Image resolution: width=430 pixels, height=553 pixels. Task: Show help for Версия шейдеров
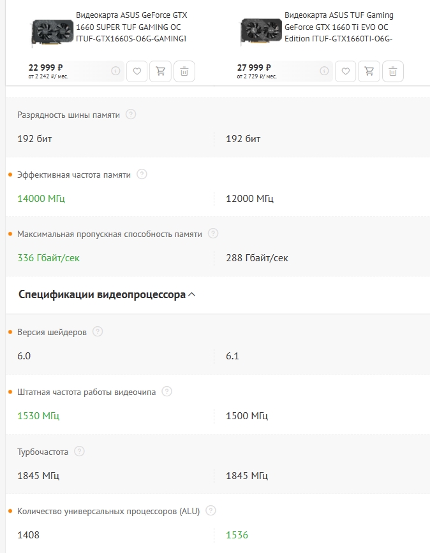point(98,331)
